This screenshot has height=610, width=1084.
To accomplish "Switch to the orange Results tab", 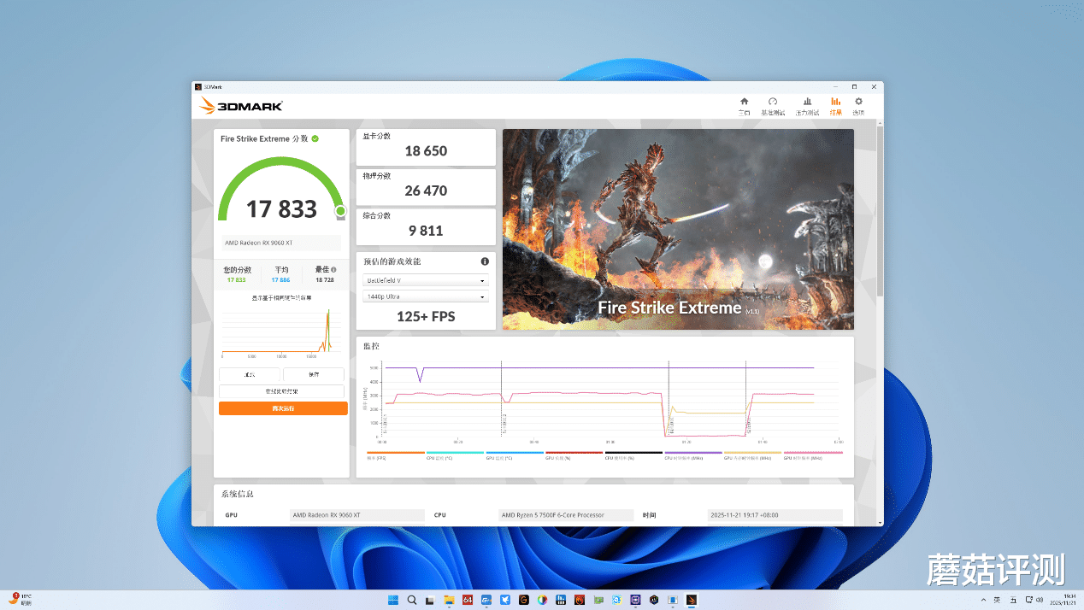I will (x=835, y=106).
